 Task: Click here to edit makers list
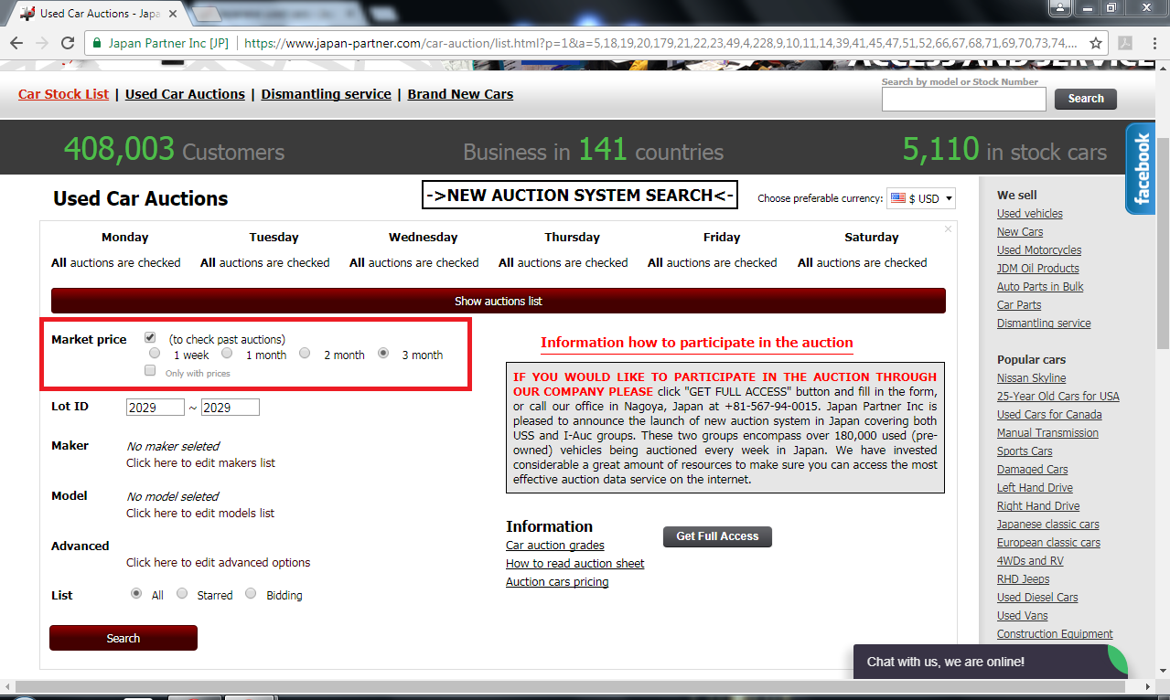click(200, 462)
